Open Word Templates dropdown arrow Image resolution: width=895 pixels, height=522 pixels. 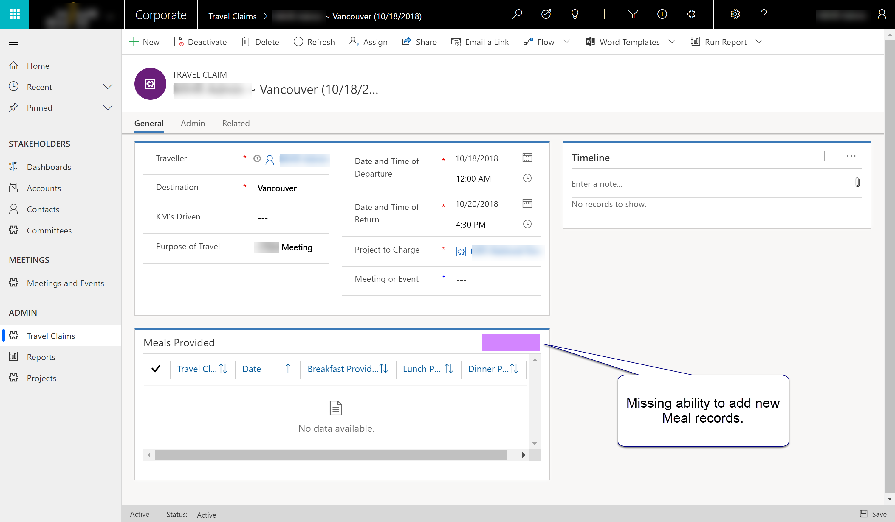672,42
